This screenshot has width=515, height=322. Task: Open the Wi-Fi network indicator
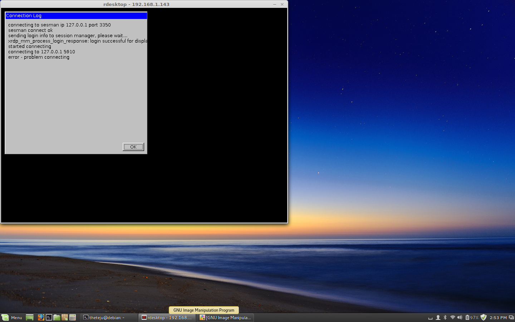pos(453,317)
